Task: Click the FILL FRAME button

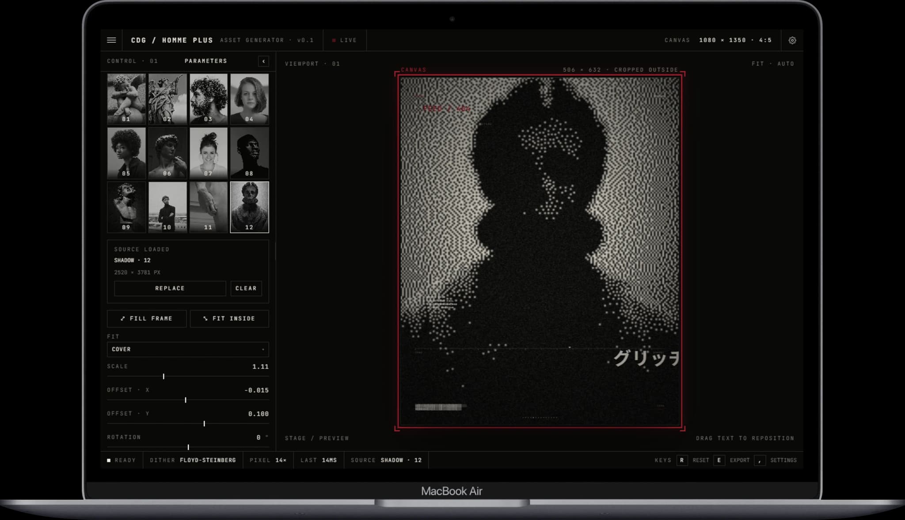Action: [x=147, y=319]
